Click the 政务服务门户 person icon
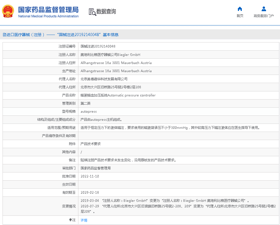This screenshot has height=225, width=280. click(x=264, y=9)
